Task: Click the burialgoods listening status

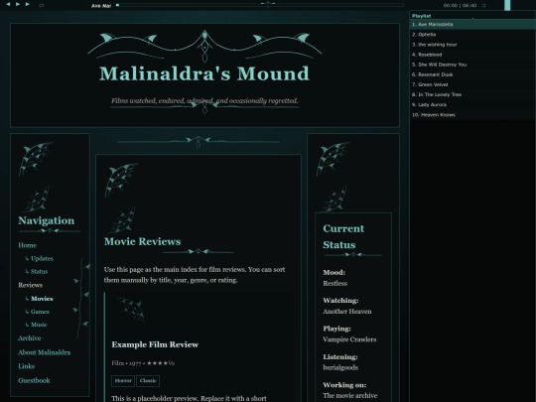Action: pyautogui.click(x=340, y=367)
